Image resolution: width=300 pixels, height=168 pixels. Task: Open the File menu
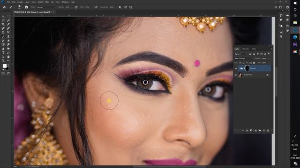coord(8,2)
